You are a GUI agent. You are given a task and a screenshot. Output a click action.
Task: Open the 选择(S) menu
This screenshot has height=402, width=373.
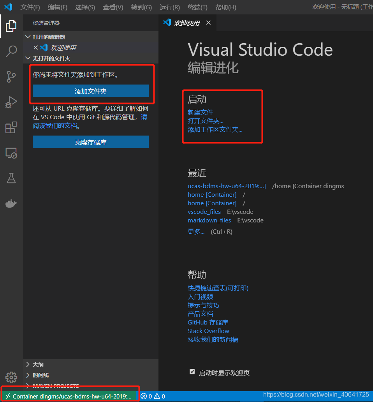85,7
